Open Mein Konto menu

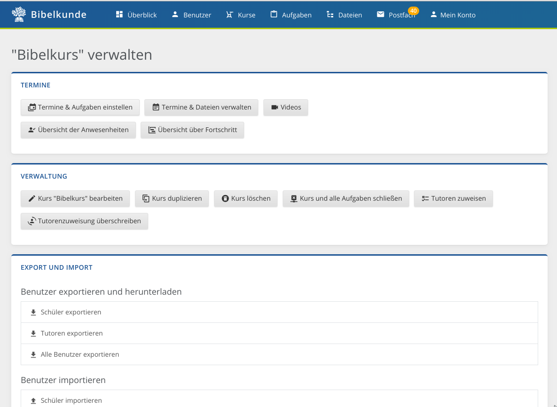coord(453,15)
